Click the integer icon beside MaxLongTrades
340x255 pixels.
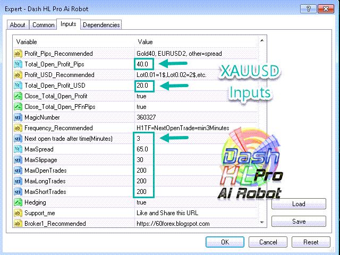point(18,181)
